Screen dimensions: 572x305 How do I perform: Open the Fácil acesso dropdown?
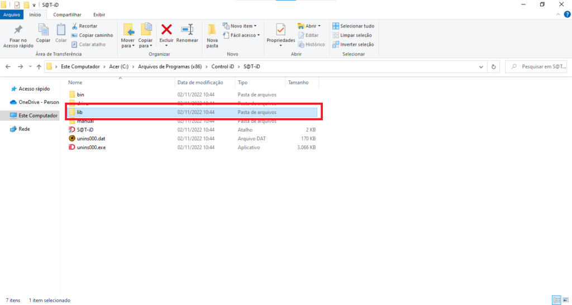point(241,35)
